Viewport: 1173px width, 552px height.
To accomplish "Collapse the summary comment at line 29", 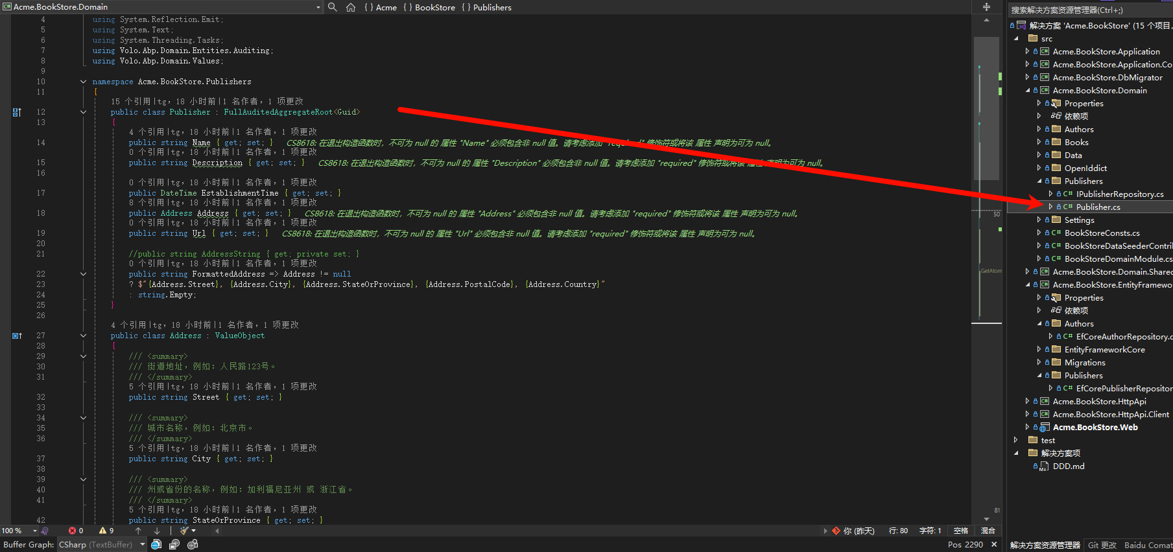I will [83, 356].
